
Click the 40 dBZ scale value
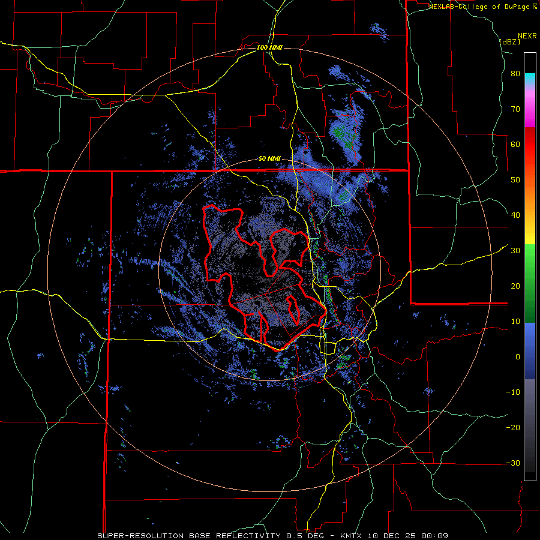coord(515,215)
